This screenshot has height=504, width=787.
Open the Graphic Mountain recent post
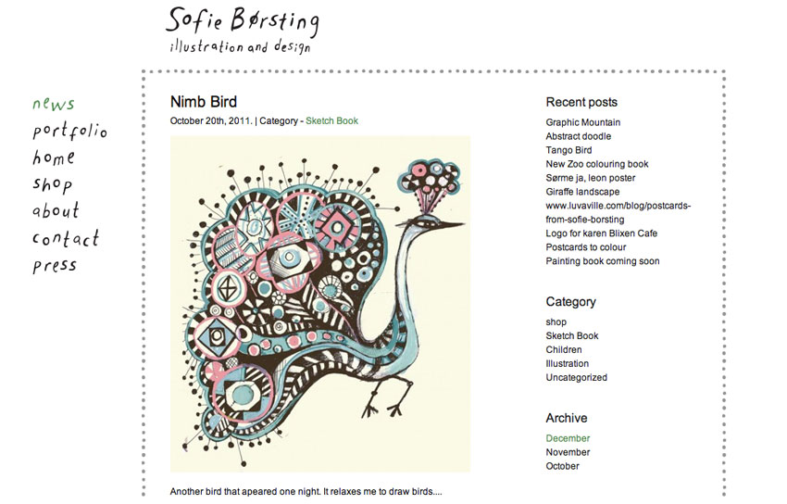pos(582,122)
